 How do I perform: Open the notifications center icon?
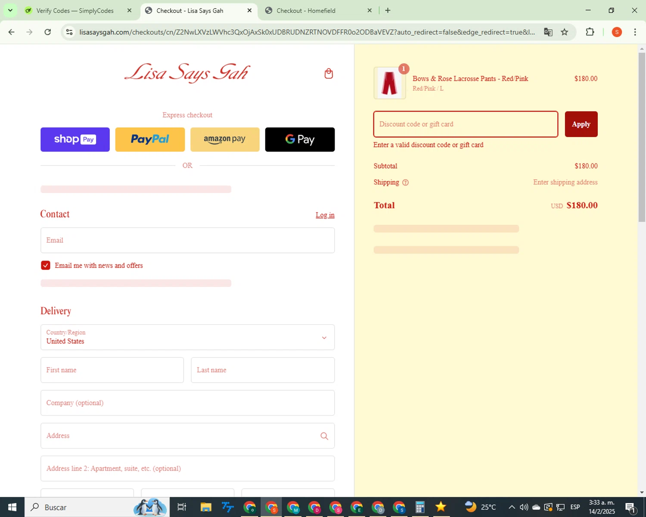tap(630, 507)
